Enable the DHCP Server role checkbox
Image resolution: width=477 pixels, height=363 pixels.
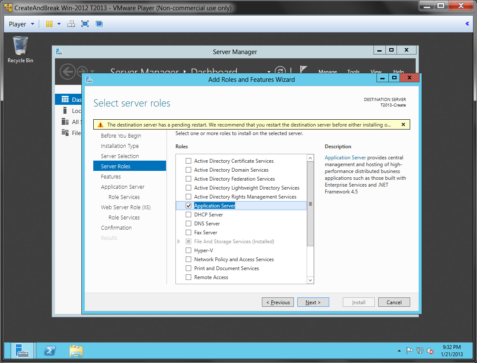click(x=188, y=215)
